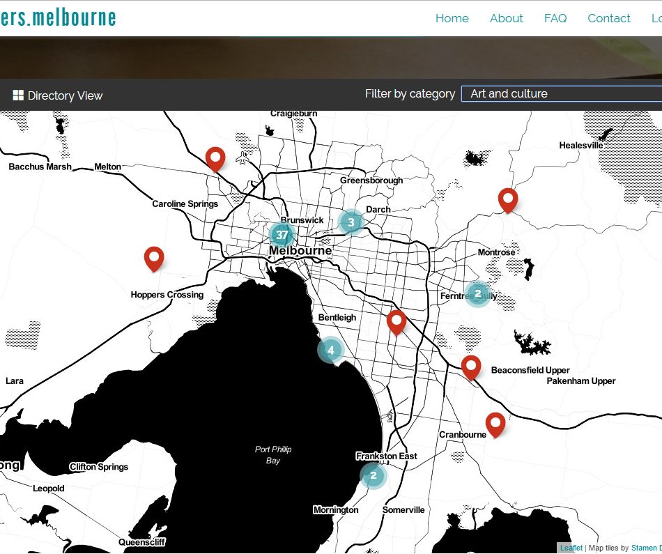Open the FAQ page
The image size is (662, 554).
click(555, 19)
